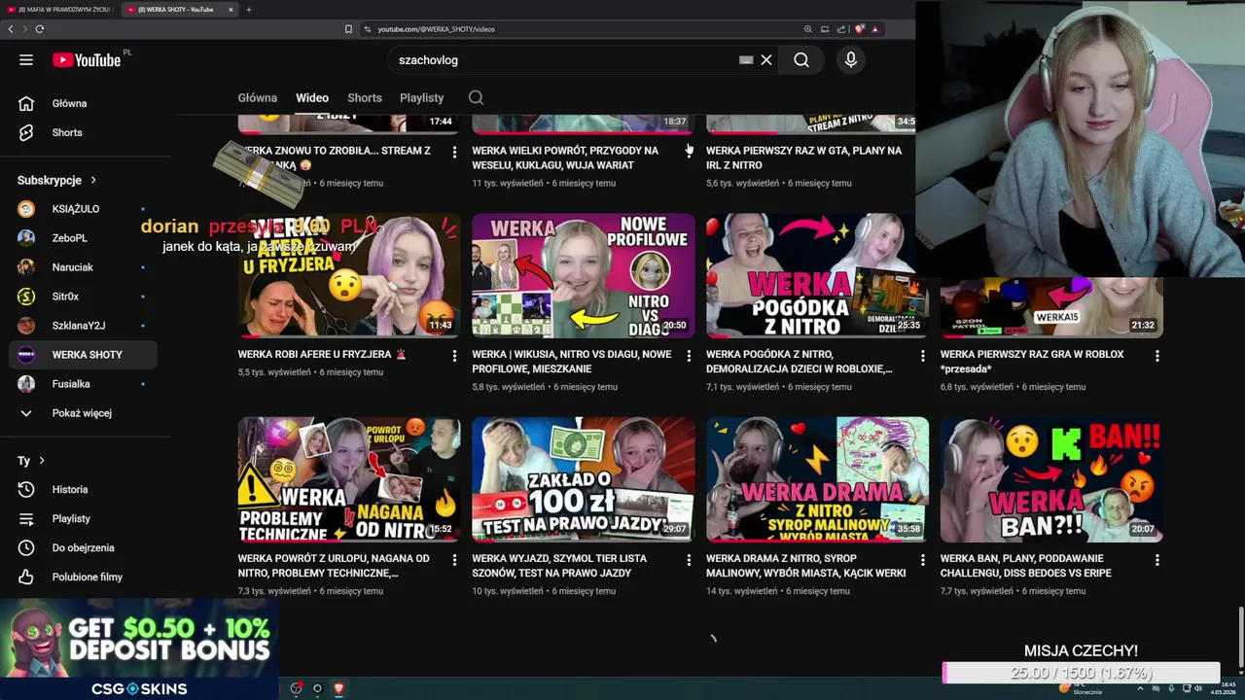Open more options for WERKA POGÓDKA Z NITRO
This screenshot has height=700, width=1245.
[923, 357]
